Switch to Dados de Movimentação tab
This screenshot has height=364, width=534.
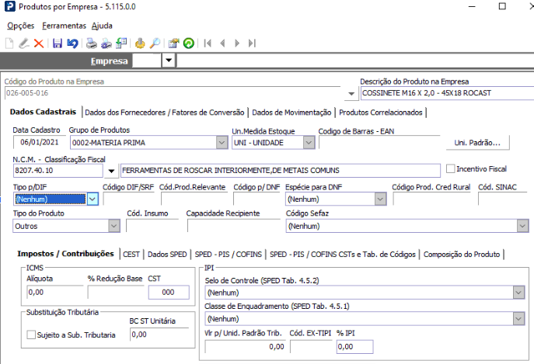292,113
